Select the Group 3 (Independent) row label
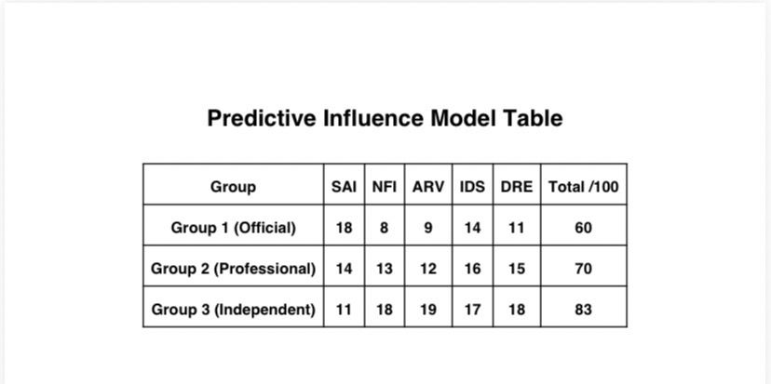Screen dimensions: 771x384 [x=233, y=310]
